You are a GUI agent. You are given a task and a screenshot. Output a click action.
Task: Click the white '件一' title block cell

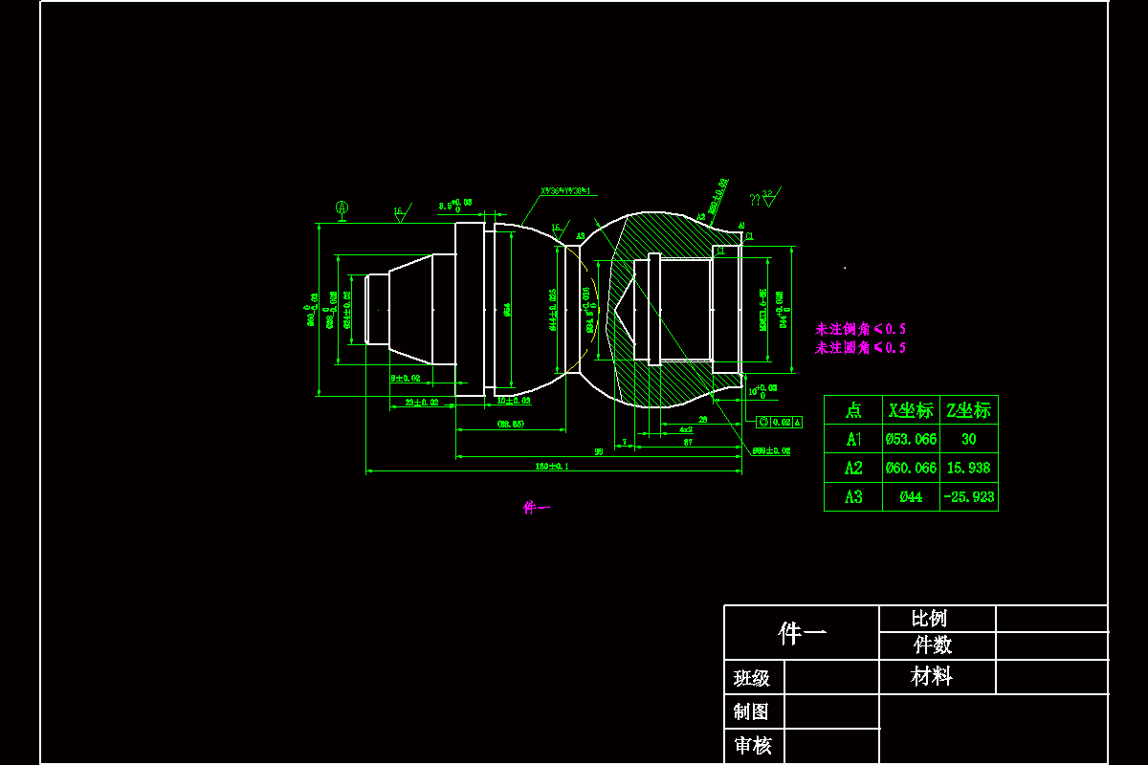[802, 632]
